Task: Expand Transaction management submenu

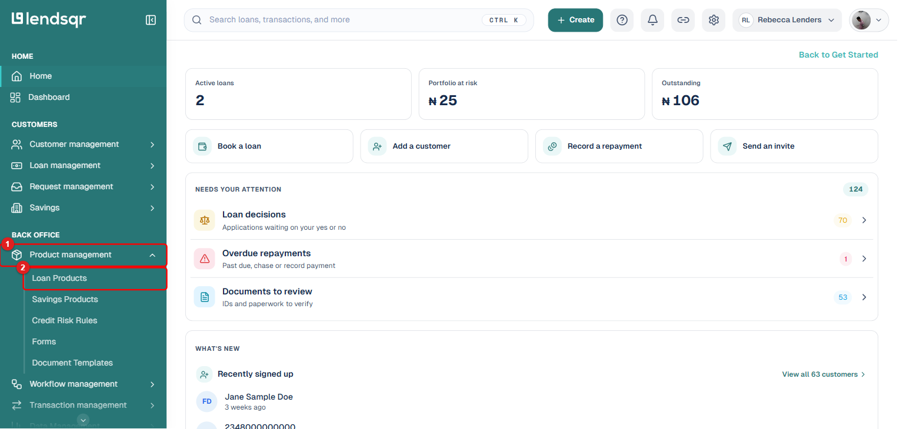Action: (152, 405)
